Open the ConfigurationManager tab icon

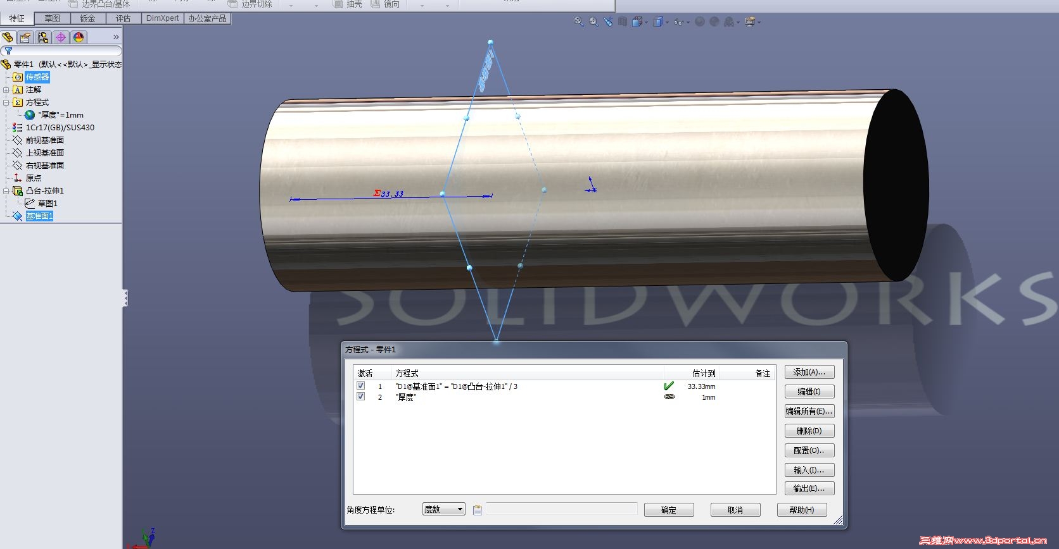(x=43, y=37)
